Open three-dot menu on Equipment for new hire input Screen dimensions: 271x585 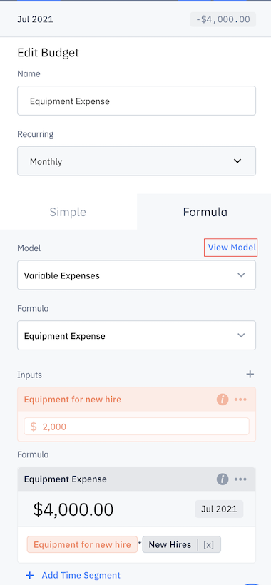click(x=240, y=400)
